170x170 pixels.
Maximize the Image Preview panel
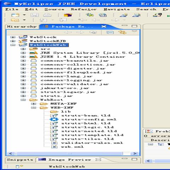tap(134, 159)
